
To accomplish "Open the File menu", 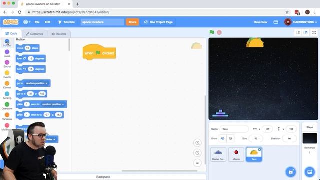I will [x=37, y=22].
